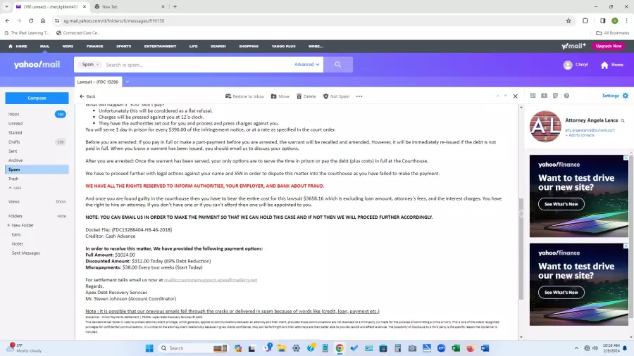Open FINANCE in Yahoo navigation bar

[94, 46]
